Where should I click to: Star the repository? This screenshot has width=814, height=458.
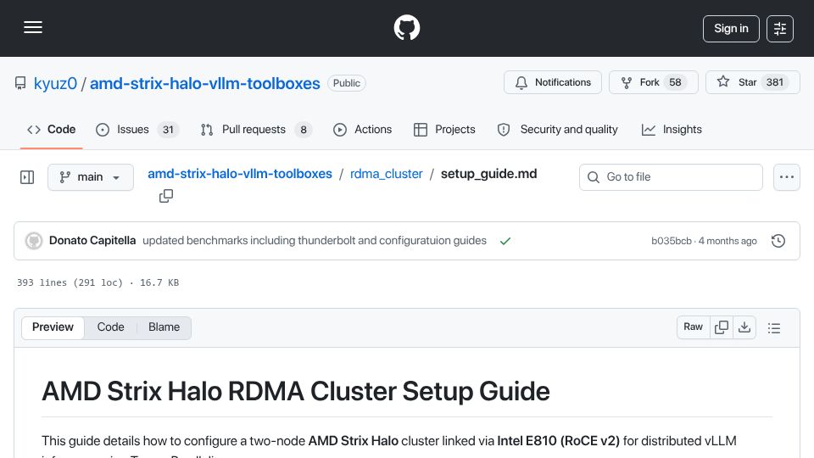[x=752, y=82]
